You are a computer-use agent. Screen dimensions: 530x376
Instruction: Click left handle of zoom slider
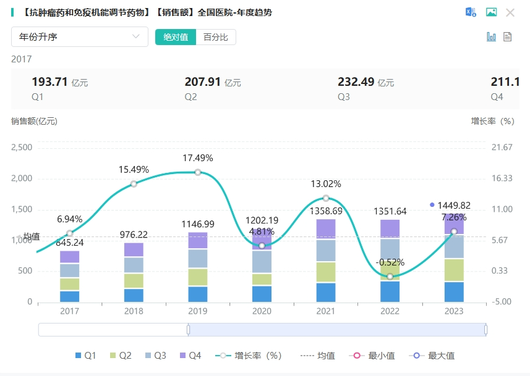tap(188, 330)
